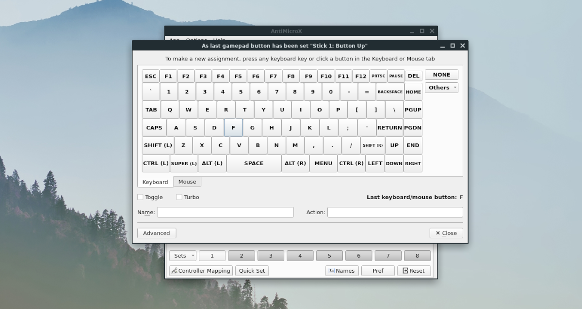Viewport: 582px width, 309px height.
Task: Click the NONE assignment button
Action: coord(441,75)
